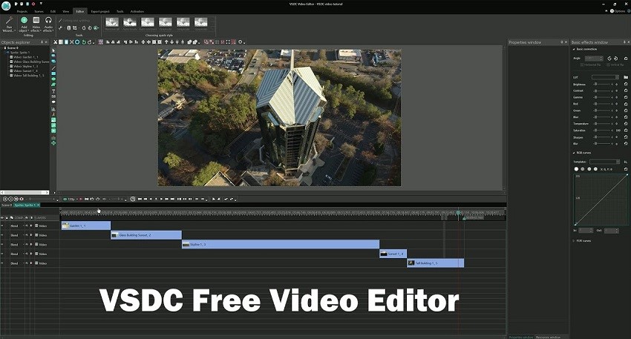Toggle visibility eye of Tall Building layer row
631x339 pixels.
point(2,263)
